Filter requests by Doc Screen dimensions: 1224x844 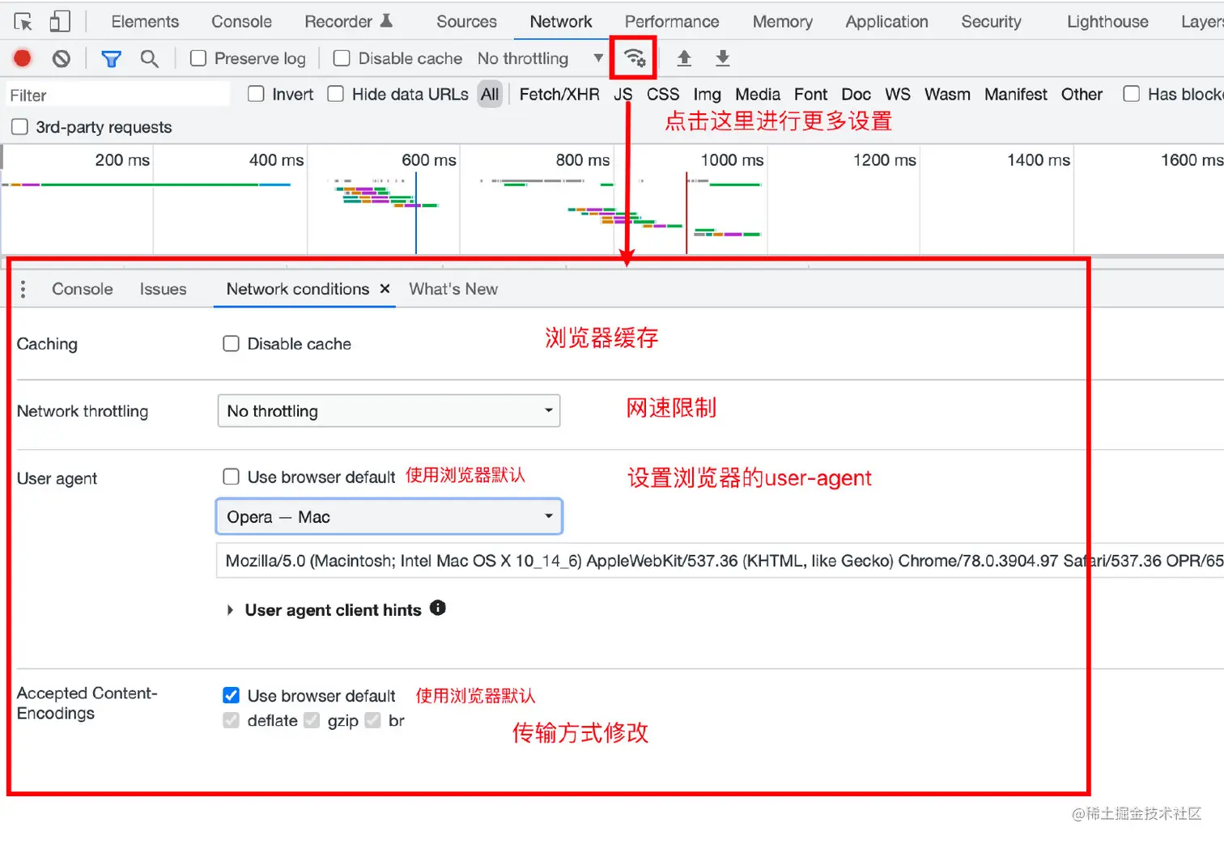(x=856, y=94)
